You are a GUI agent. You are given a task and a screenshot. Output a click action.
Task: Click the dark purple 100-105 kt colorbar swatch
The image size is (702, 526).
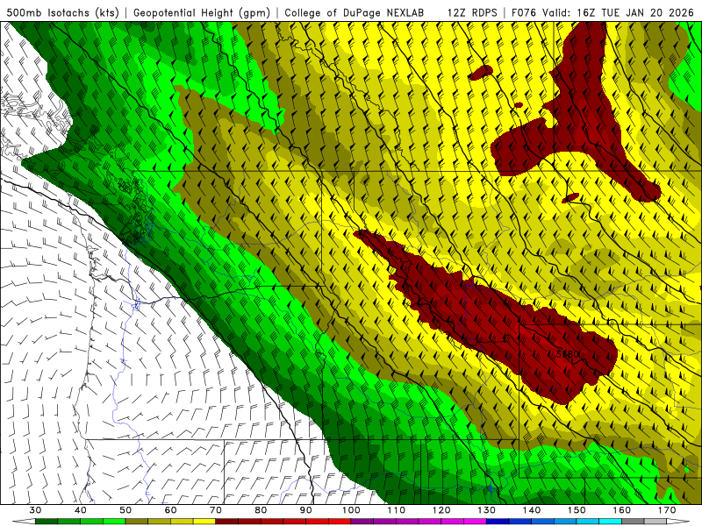click(x=362, y=522)
